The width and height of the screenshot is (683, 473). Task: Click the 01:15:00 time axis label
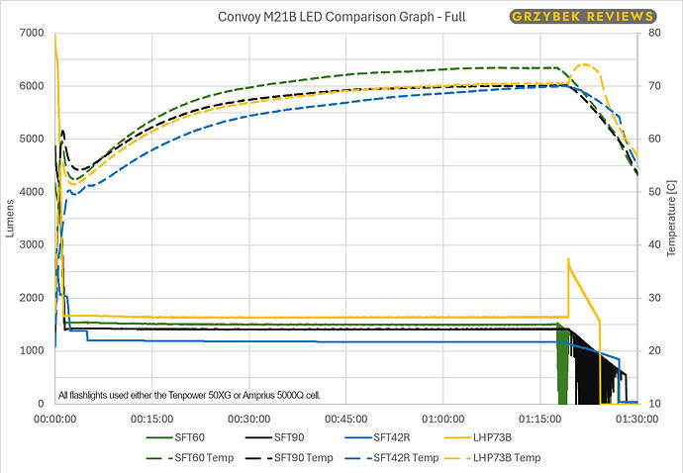pos(540,419)
